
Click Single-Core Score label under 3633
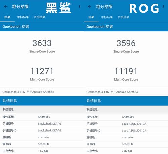point(42,51)
